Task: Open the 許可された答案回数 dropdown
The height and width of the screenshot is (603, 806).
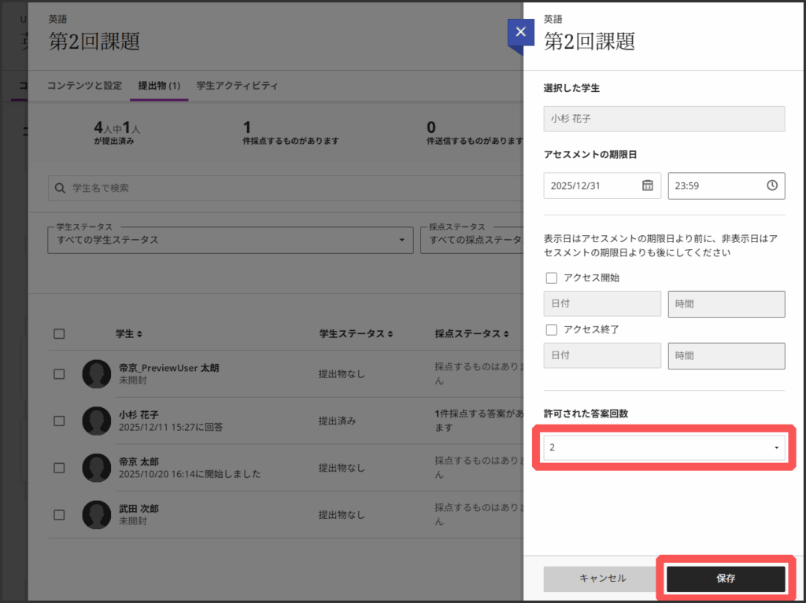Action: 664,447
